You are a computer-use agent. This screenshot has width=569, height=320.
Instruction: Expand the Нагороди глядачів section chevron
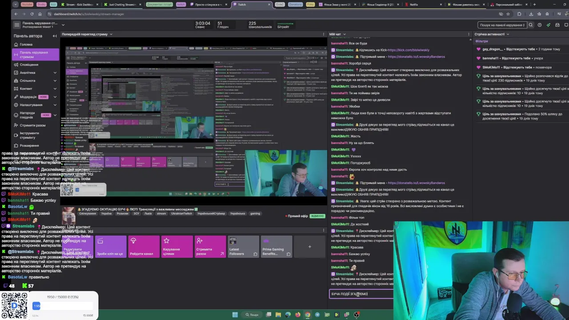tap(55, 115)
